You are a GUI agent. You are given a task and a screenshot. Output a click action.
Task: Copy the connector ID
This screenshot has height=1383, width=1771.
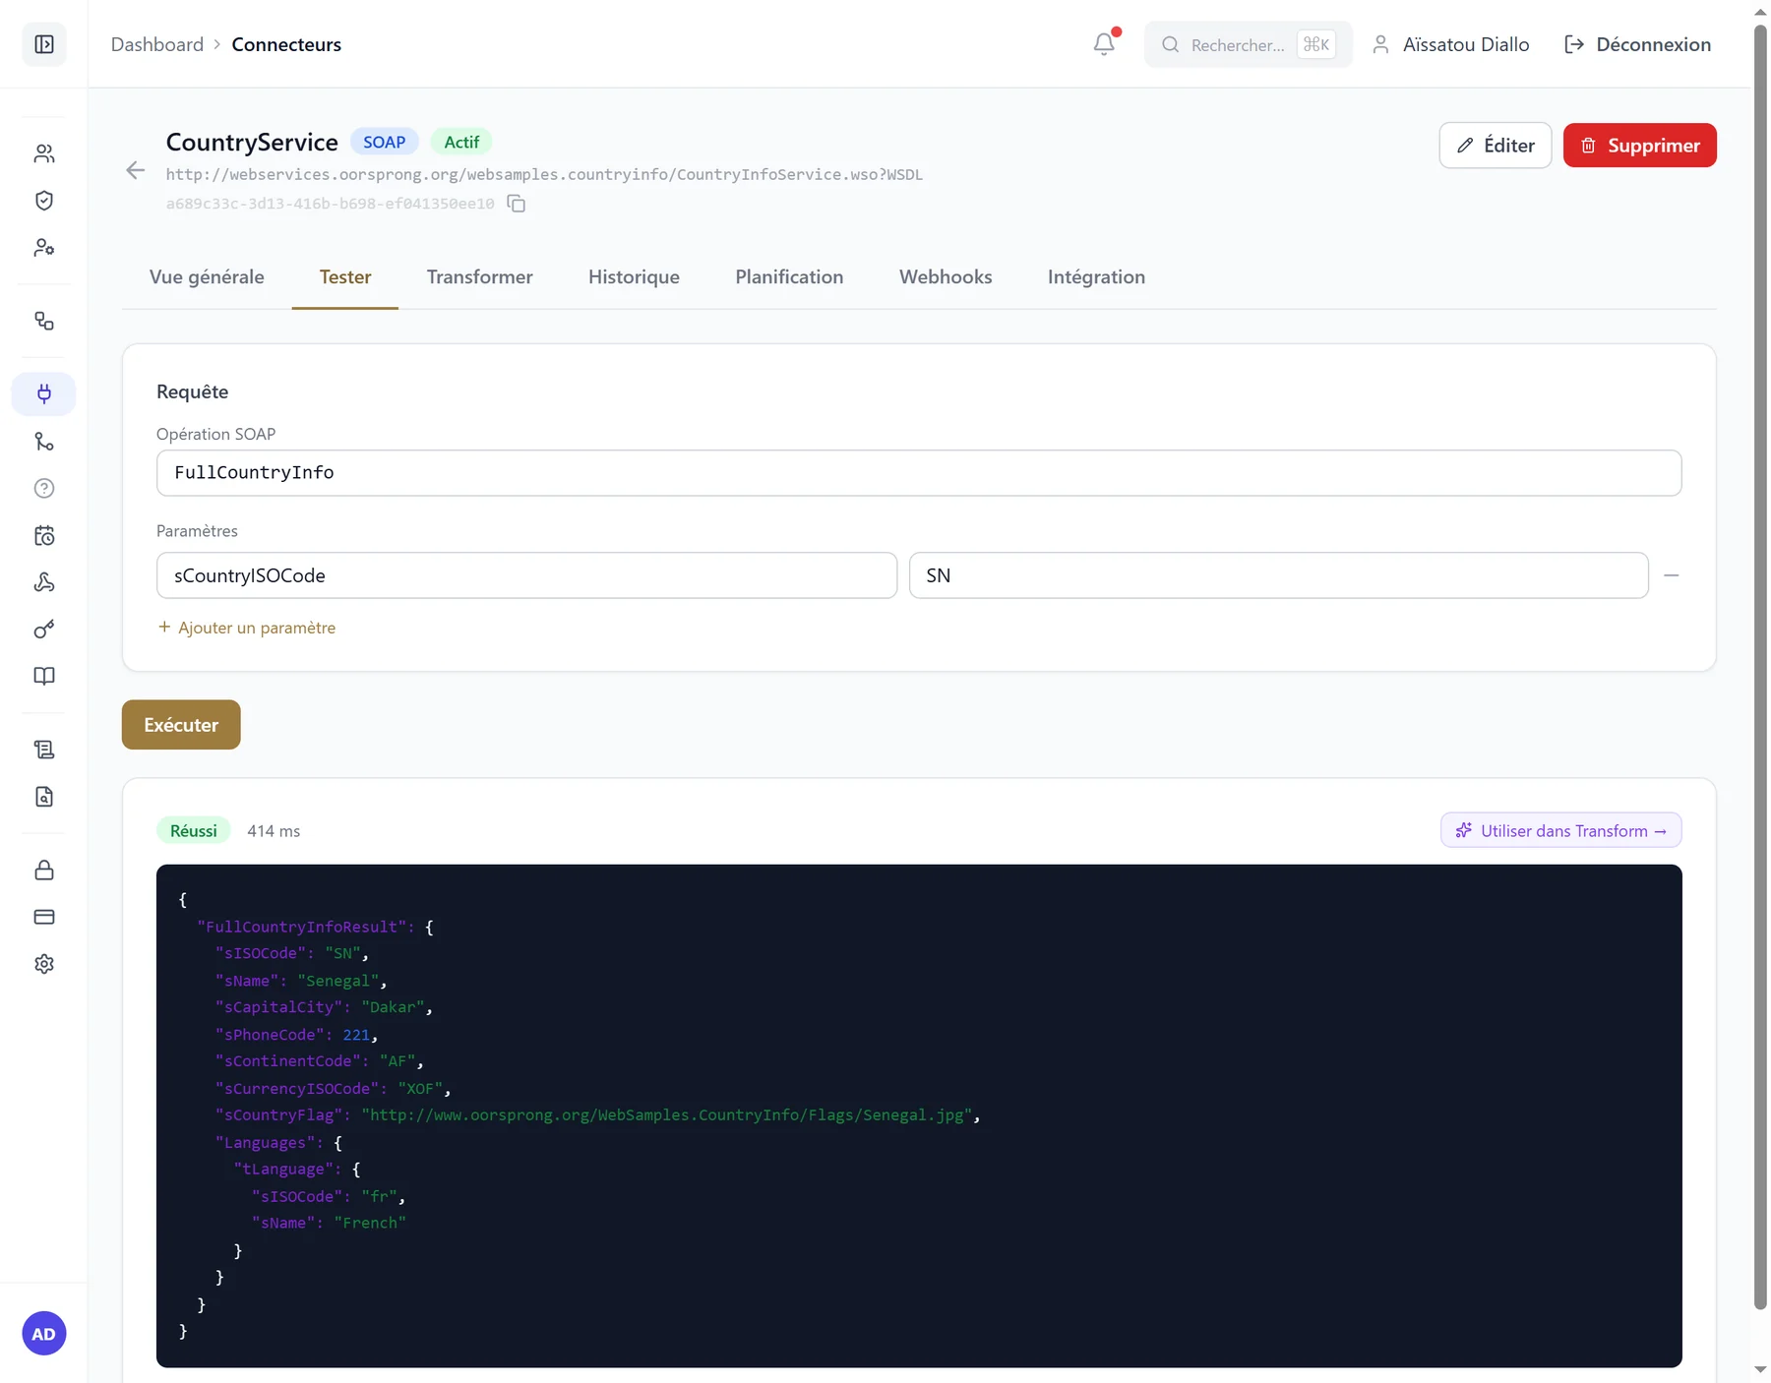pos(517,204)
